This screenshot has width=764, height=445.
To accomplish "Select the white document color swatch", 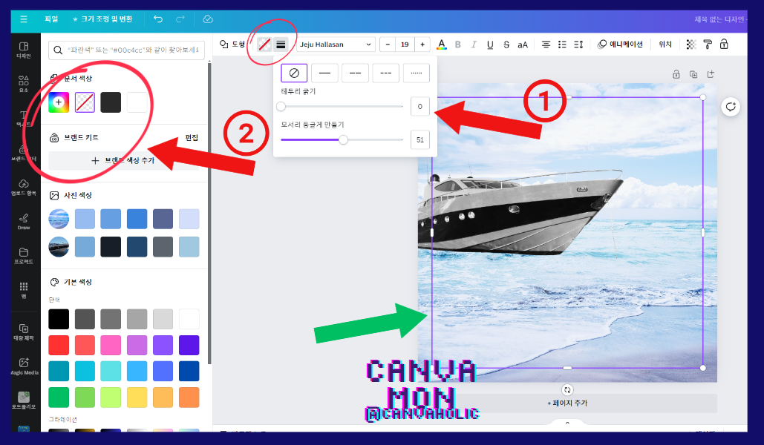I will 137,102.
